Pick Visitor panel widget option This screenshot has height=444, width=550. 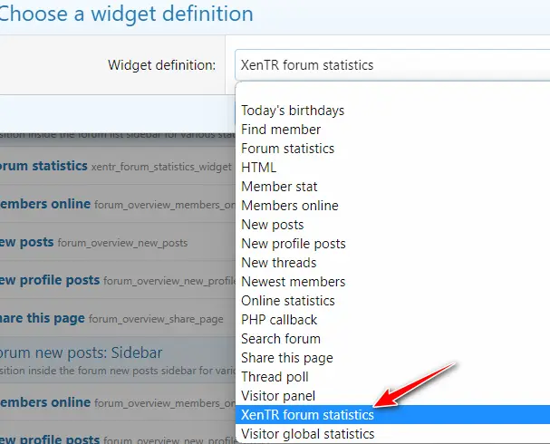[278, 396]
